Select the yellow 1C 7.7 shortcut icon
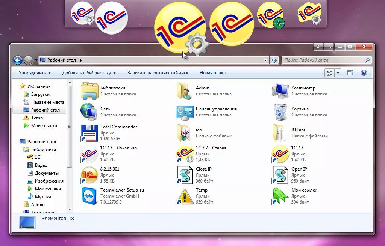The height and width of the screenshot is (246, 385). 280,154
